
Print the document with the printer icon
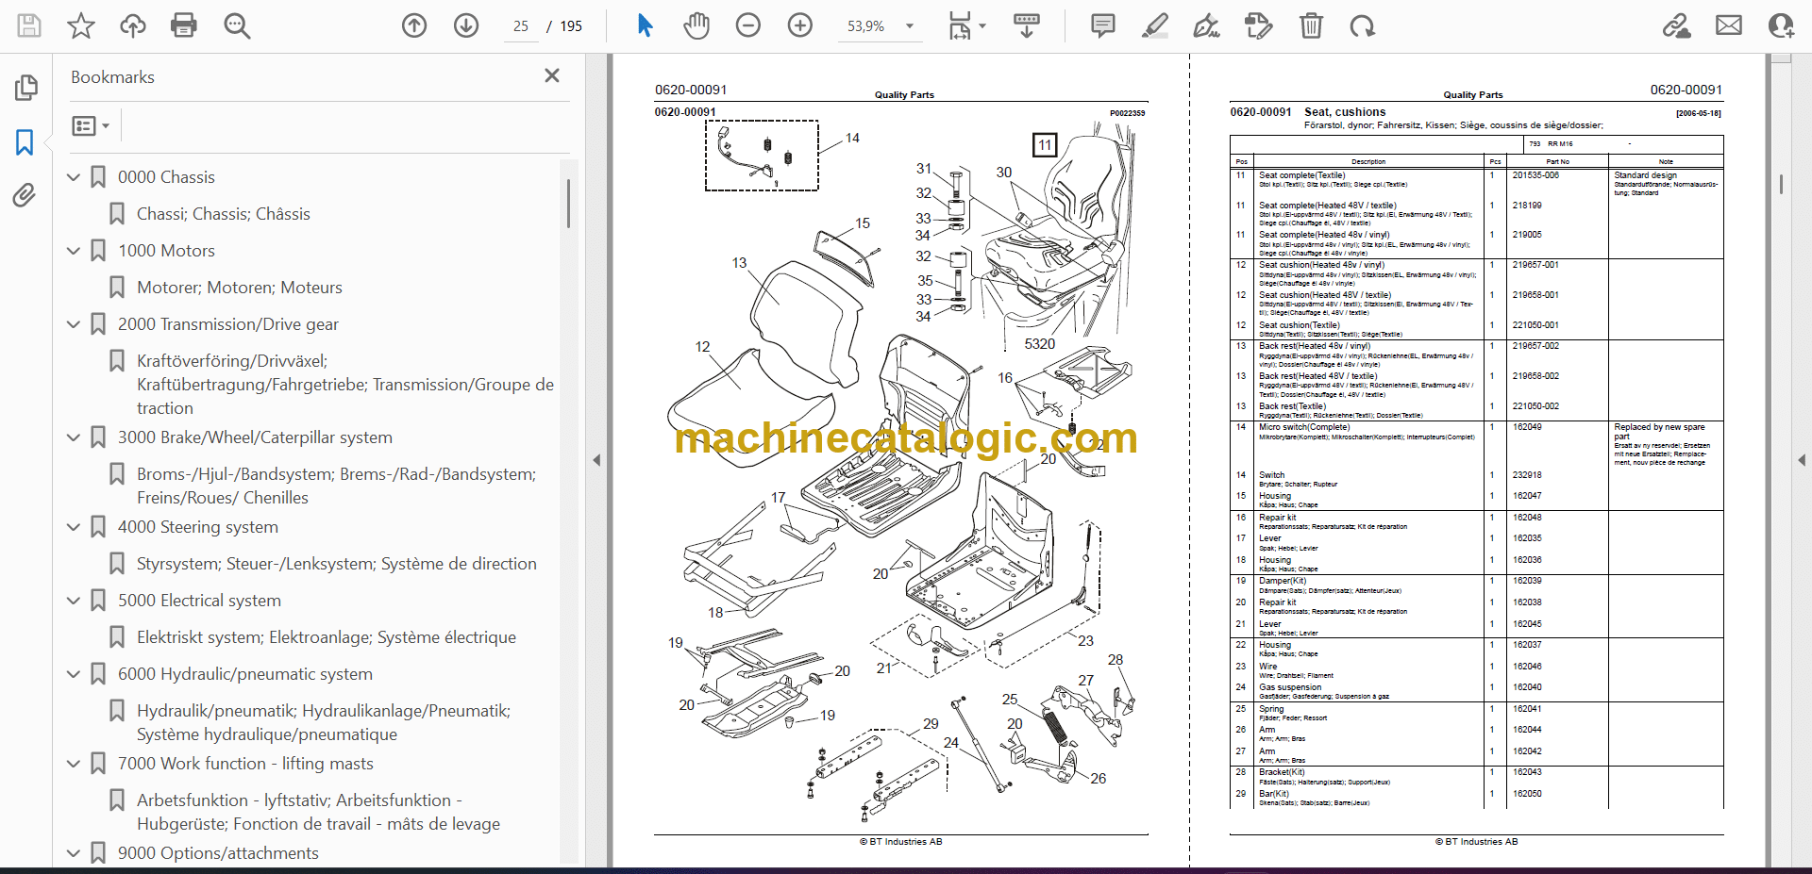(184, 25)
